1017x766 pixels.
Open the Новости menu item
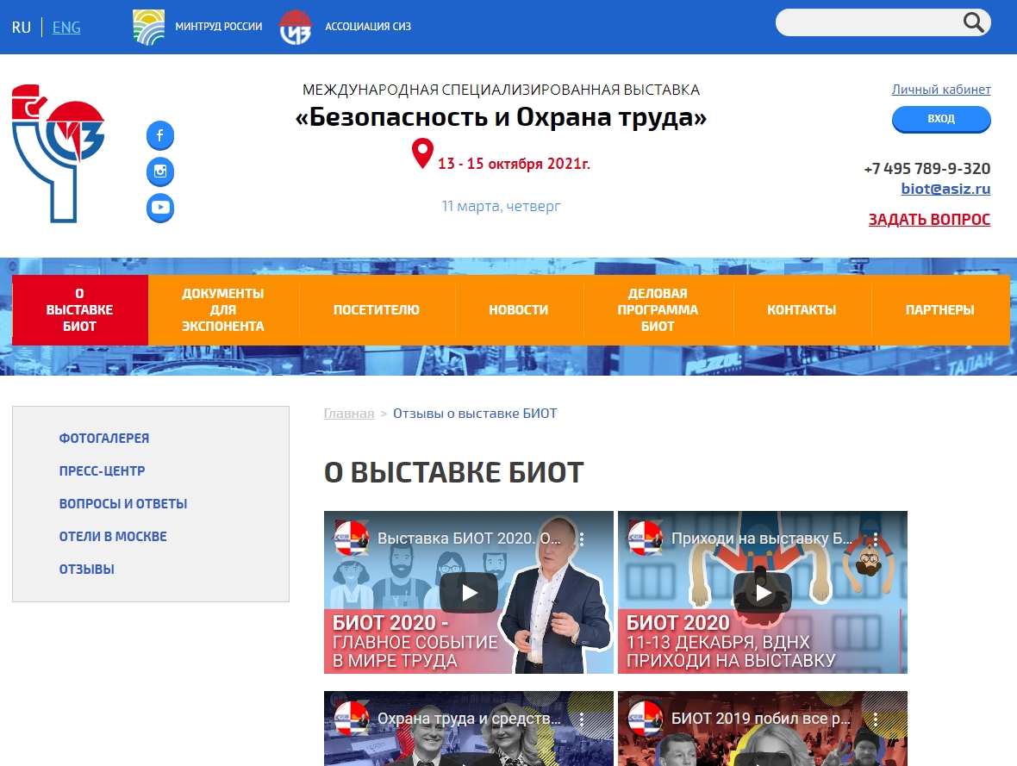pos(518,310)
